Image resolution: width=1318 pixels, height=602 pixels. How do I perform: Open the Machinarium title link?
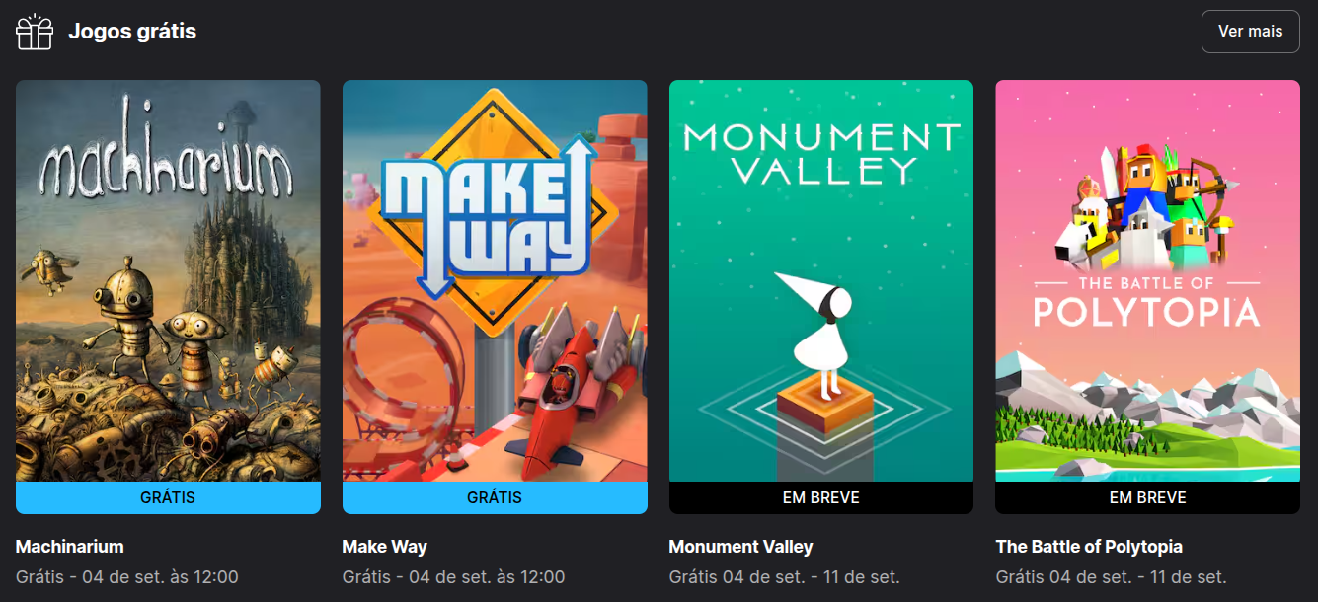(x=70, y=547)
